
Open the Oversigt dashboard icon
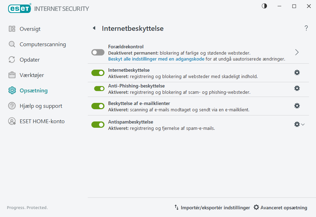tap(12, 29)
